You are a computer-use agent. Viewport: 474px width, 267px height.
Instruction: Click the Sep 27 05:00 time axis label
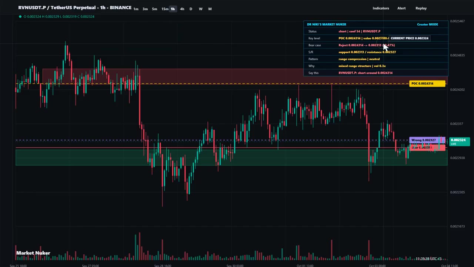point(90,266)
